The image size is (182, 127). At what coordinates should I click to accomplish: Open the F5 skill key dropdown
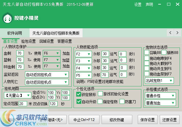[x=83, y=76]
